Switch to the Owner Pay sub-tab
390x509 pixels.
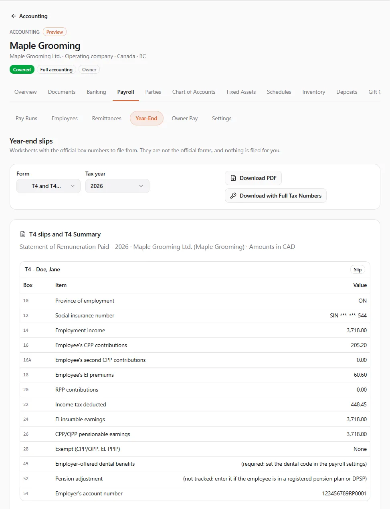(x=185, y=118)
